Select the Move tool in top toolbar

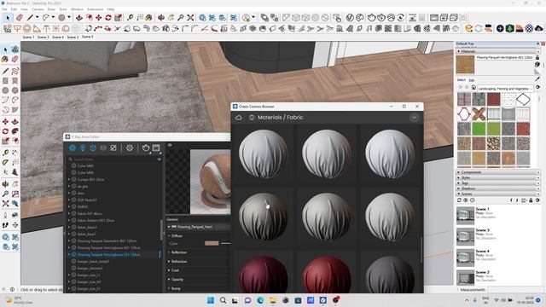point(99,17)
